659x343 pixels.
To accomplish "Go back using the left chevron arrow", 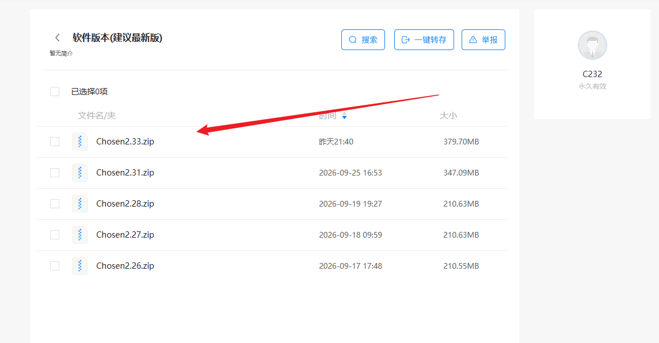I will coord(58,38).
